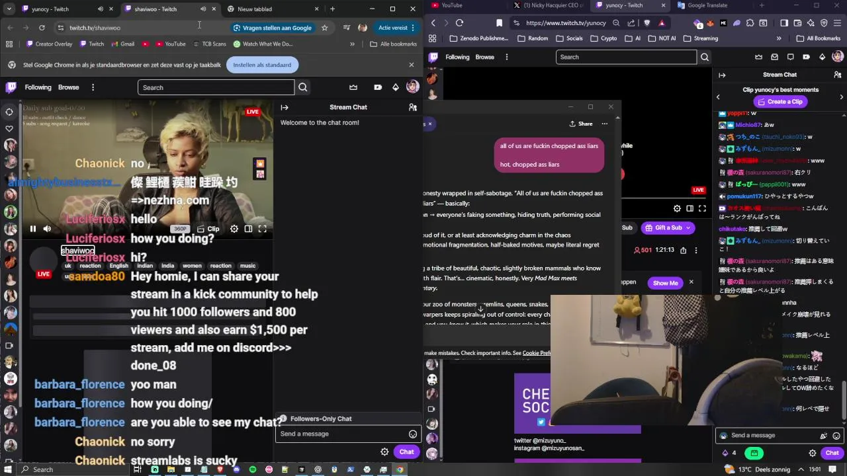Open Brave wallet icon in toolbar
Viewport: 847px width, 476px height.
point(797,22)
